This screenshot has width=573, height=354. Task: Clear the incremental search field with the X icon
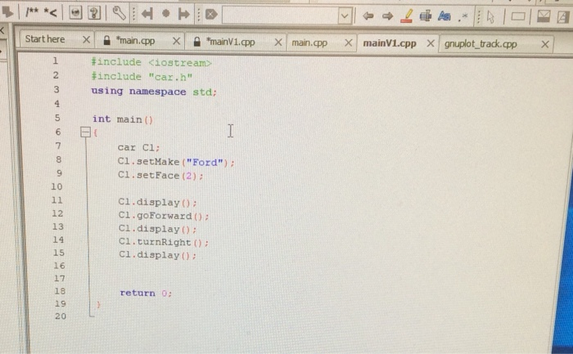pos(211,15)
